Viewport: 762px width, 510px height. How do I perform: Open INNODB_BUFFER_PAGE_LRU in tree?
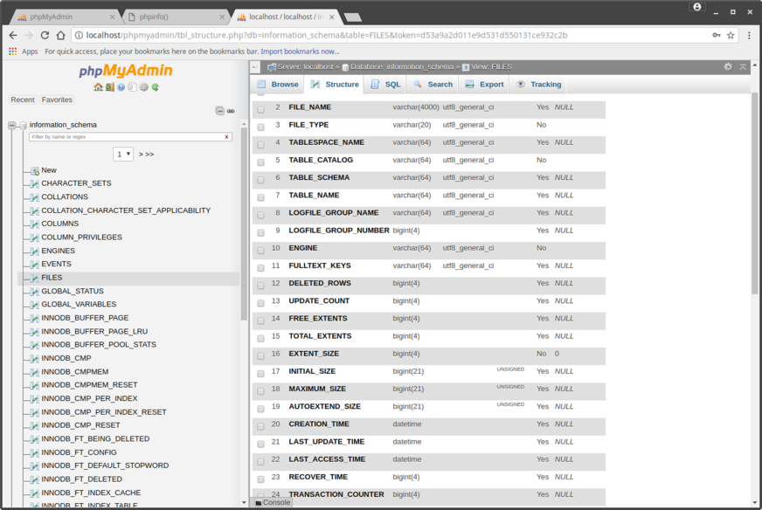point(94,331)
